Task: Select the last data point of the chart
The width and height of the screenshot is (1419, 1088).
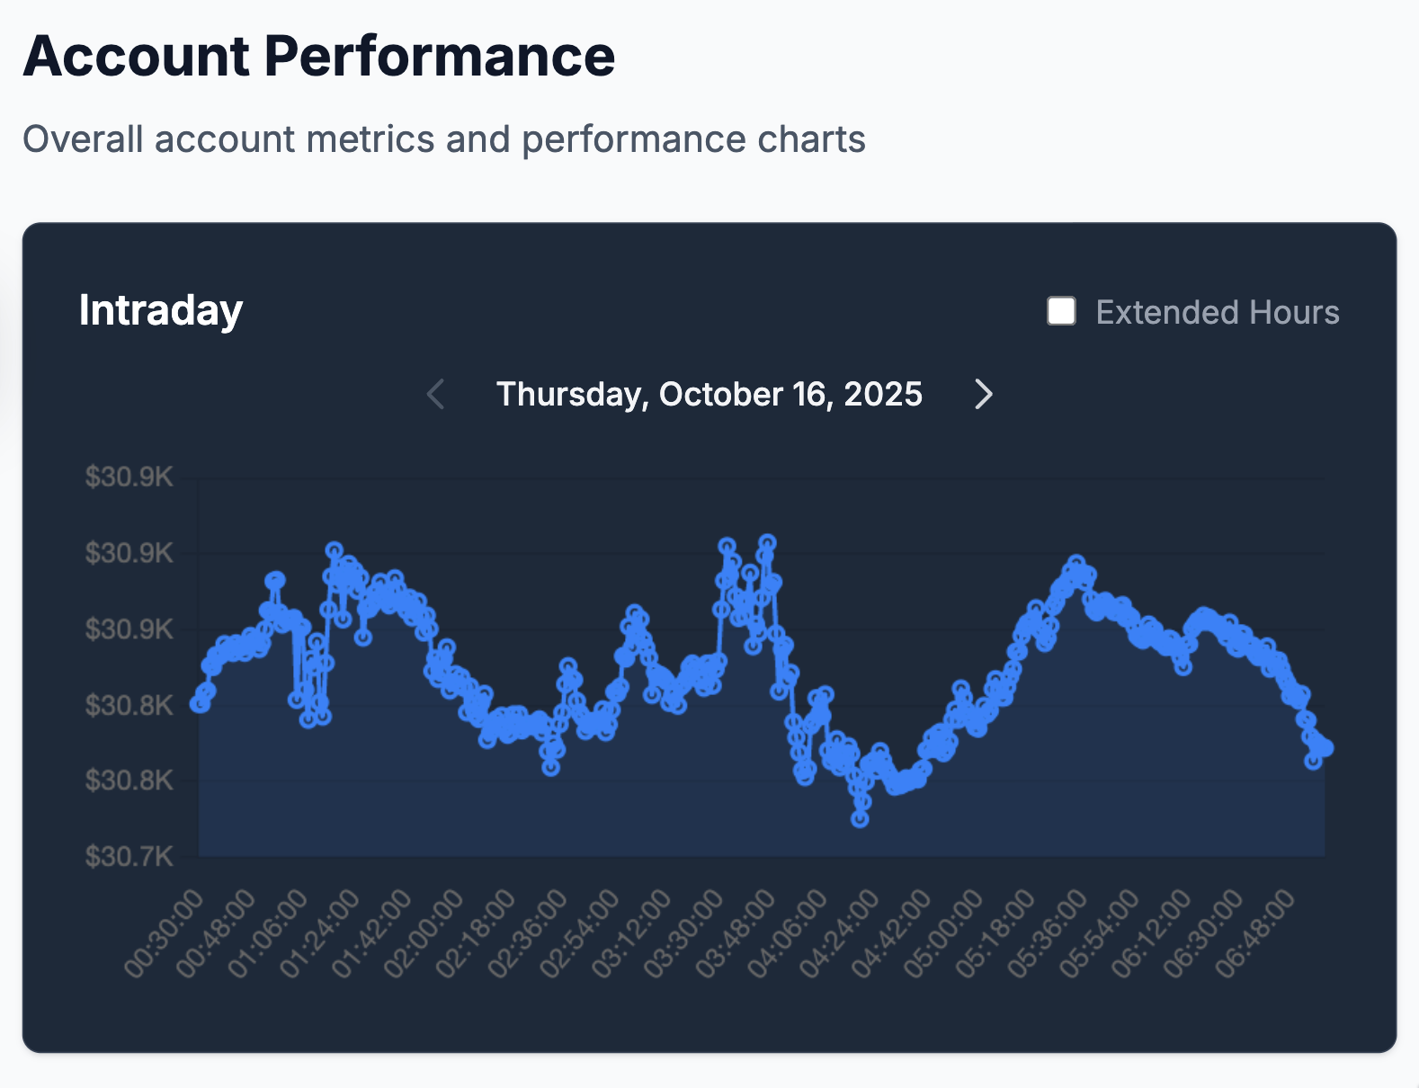Action: point(1325,748)
